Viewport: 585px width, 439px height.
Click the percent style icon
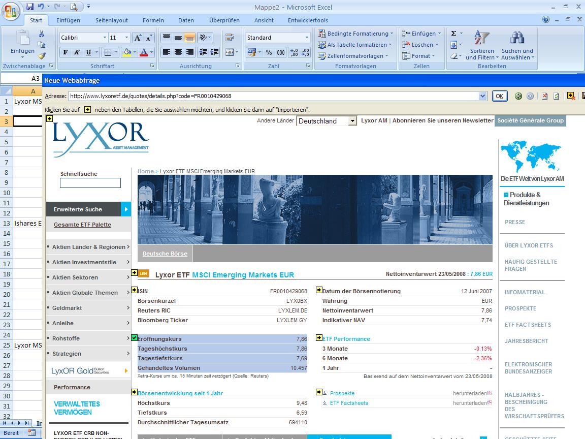point(269,53)
